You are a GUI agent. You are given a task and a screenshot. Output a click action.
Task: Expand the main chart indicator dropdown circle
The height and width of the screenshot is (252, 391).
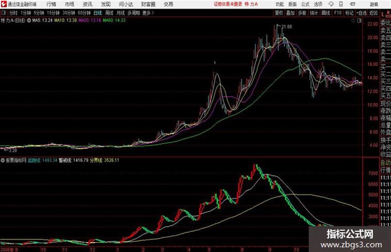29,20
